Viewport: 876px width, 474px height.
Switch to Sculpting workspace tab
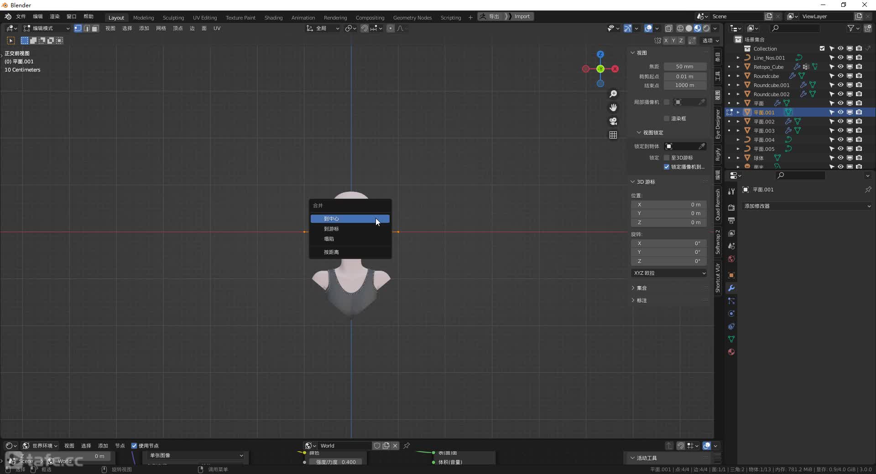click(173, 17)
